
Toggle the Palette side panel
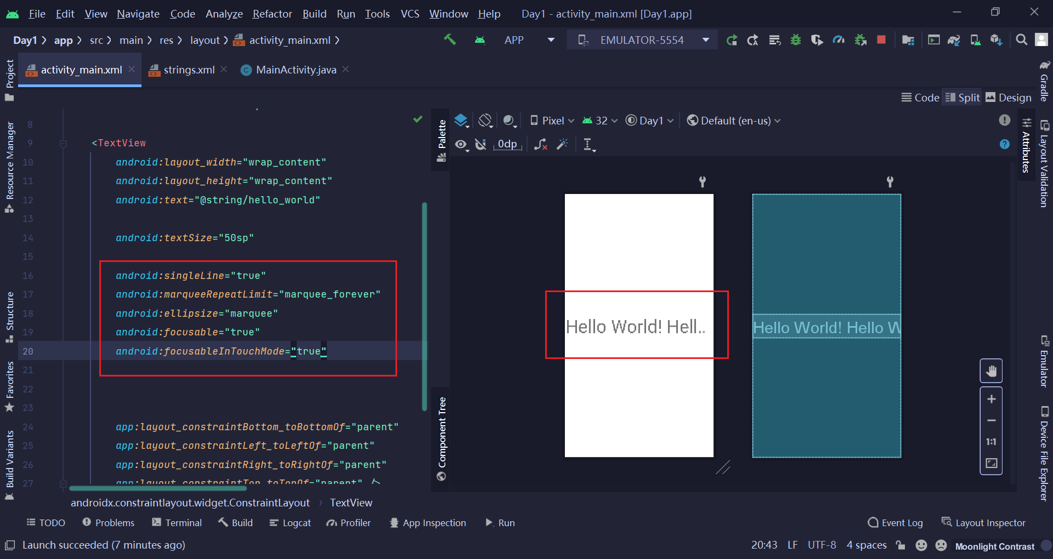(441, 141)
